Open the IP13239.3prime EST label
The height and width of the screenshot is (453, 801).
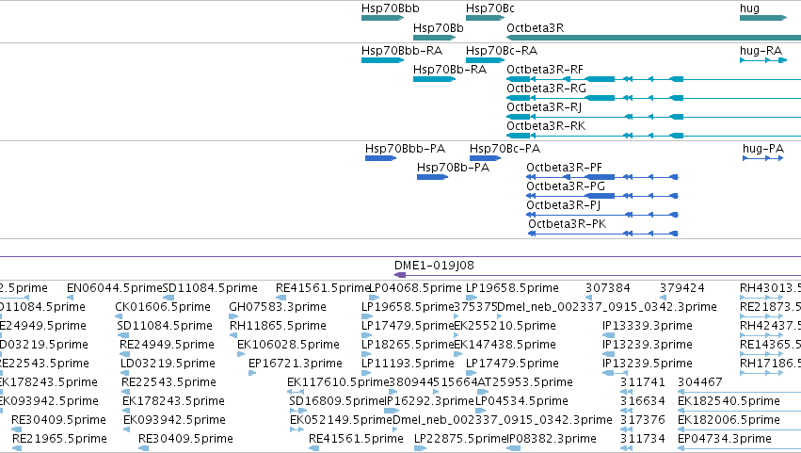click(x=648, y=345)
